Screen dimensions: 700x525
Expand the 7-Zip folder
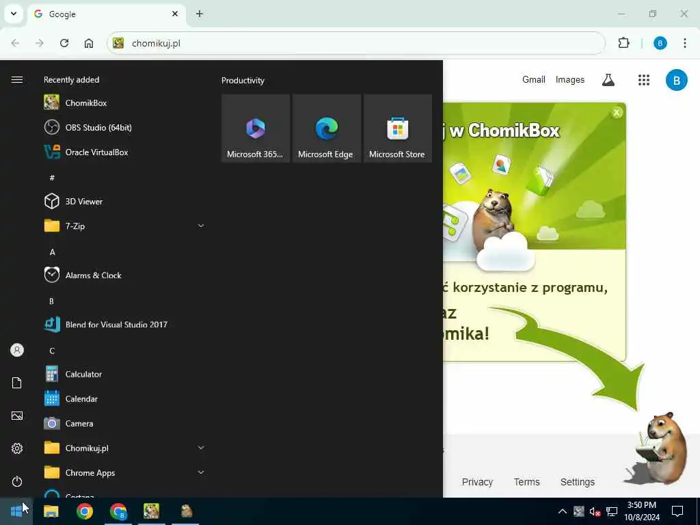[124, 226]
